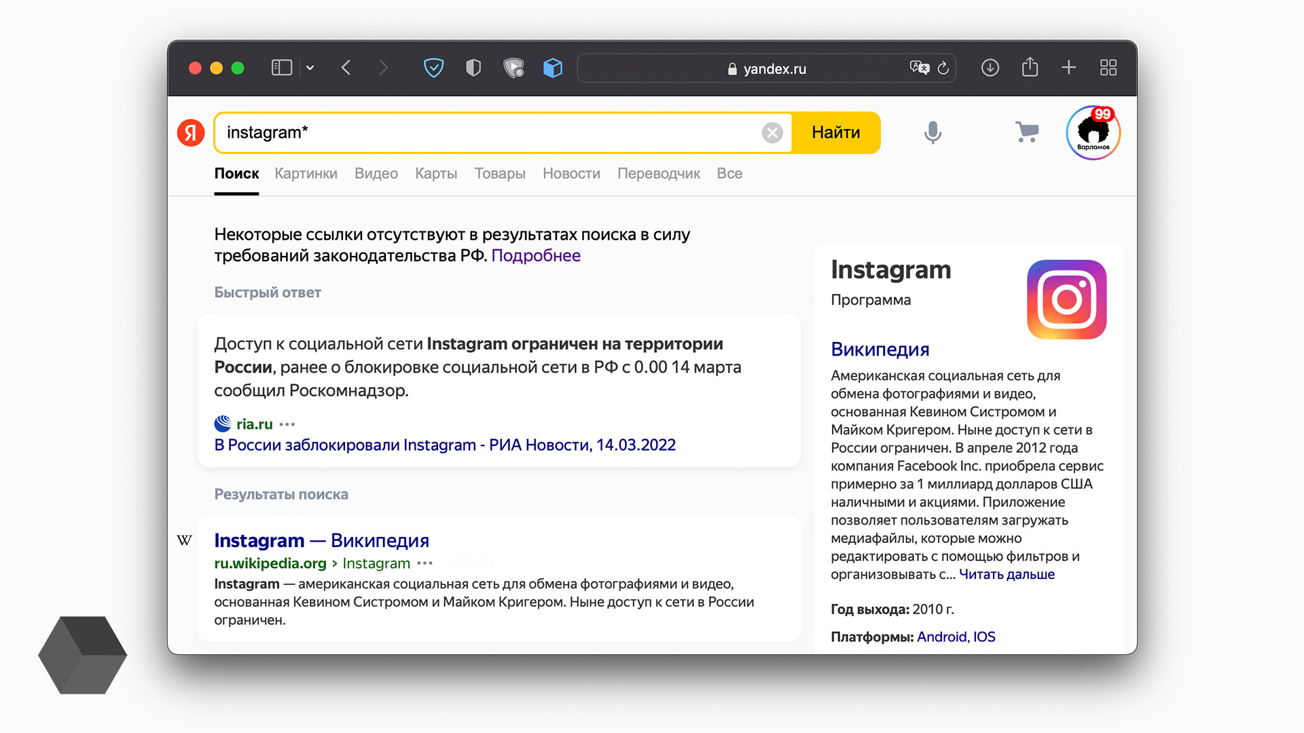Image resolution: width=1304 pixels, height=733 pixels.
Task: Open В России заблокировали Instagram article link
Action: [x=445, y=445]
